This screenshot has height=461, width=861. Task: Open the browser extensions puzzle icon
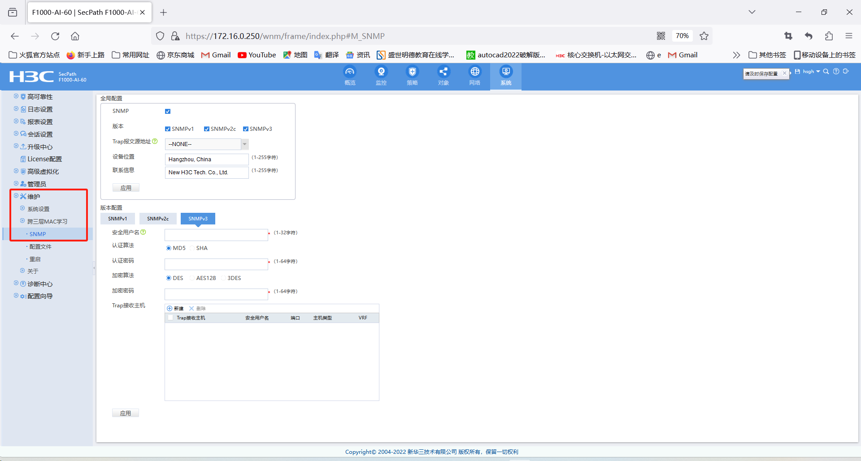click(x=829, y=36)
